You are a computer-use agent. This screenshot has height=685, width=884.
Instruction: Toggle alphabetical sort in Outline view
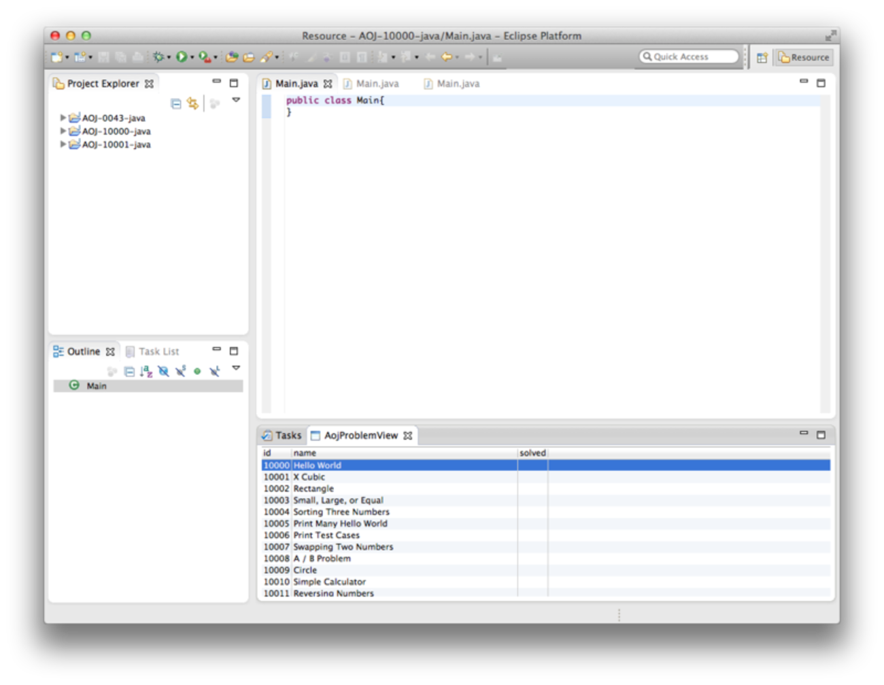coord(146,372)
